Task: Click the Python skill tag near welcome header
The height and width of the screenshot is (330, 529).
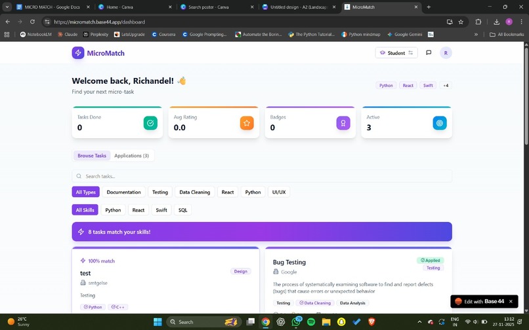Action: pos(386,86)
